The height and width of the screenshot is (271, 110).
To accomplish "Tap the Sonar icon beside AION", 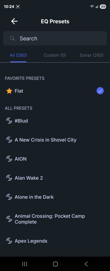I will [9, 159].
